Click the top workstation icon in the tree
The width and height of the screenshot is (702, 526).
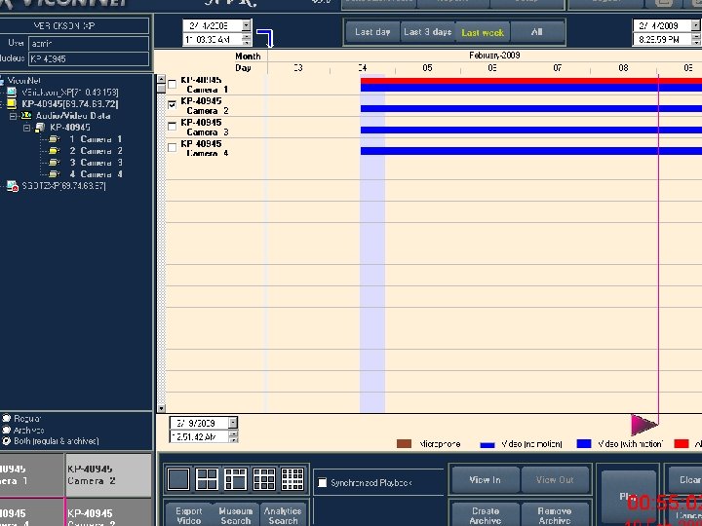coord(12,93)
